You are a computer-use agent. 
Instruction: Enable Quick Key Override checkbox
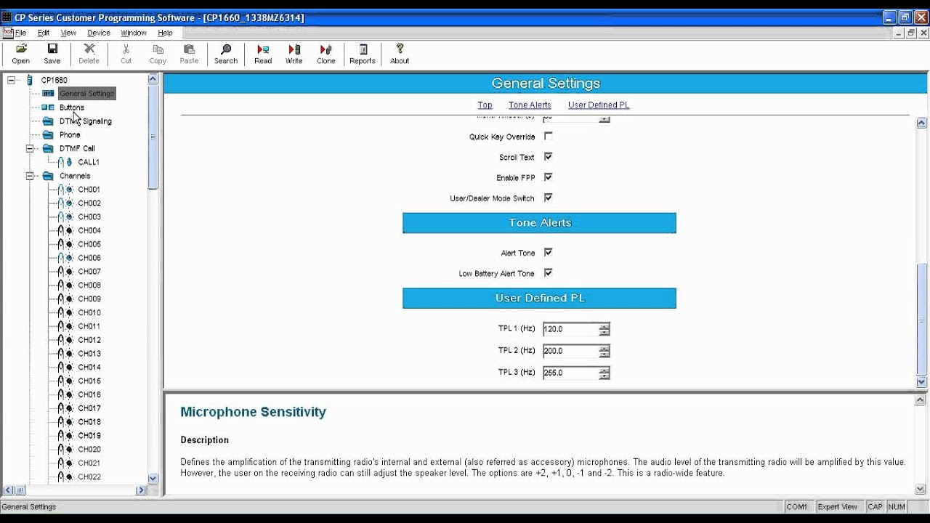(x=549, y=137)
